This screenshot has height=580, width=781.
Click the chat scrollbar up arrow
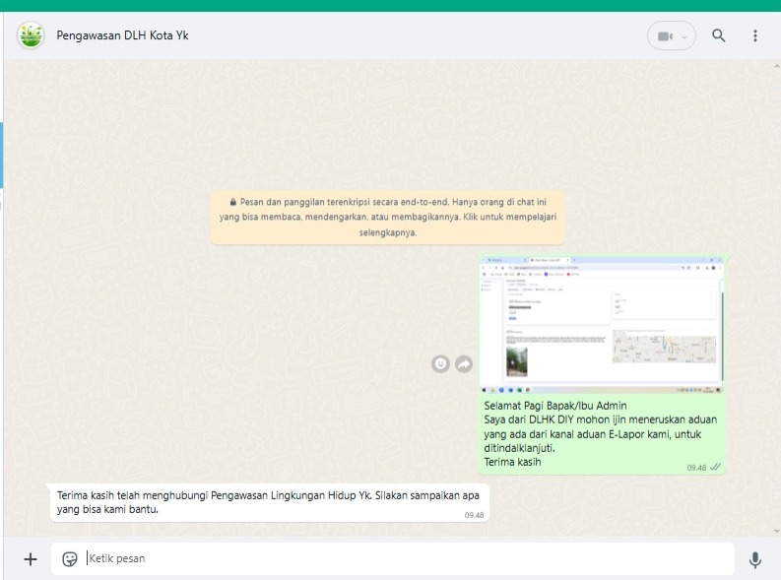777,65
